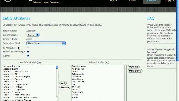Select Address 1: Primary Contact Name field
This screenshot has height=101, width=179.
30,97
